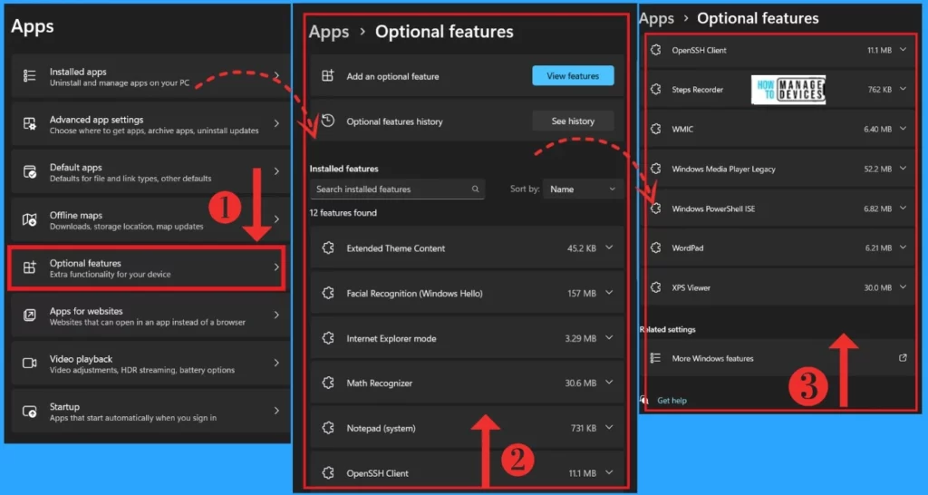
Task: Click the Add an optional feature icon
Action: point(328,76)
